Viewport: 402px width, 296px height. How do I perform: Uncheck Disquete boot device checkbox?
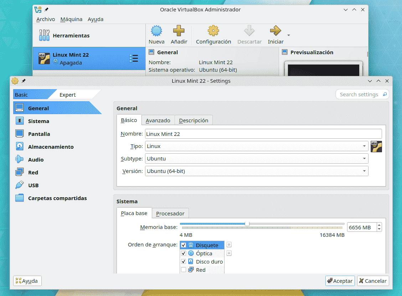(184, 245)
